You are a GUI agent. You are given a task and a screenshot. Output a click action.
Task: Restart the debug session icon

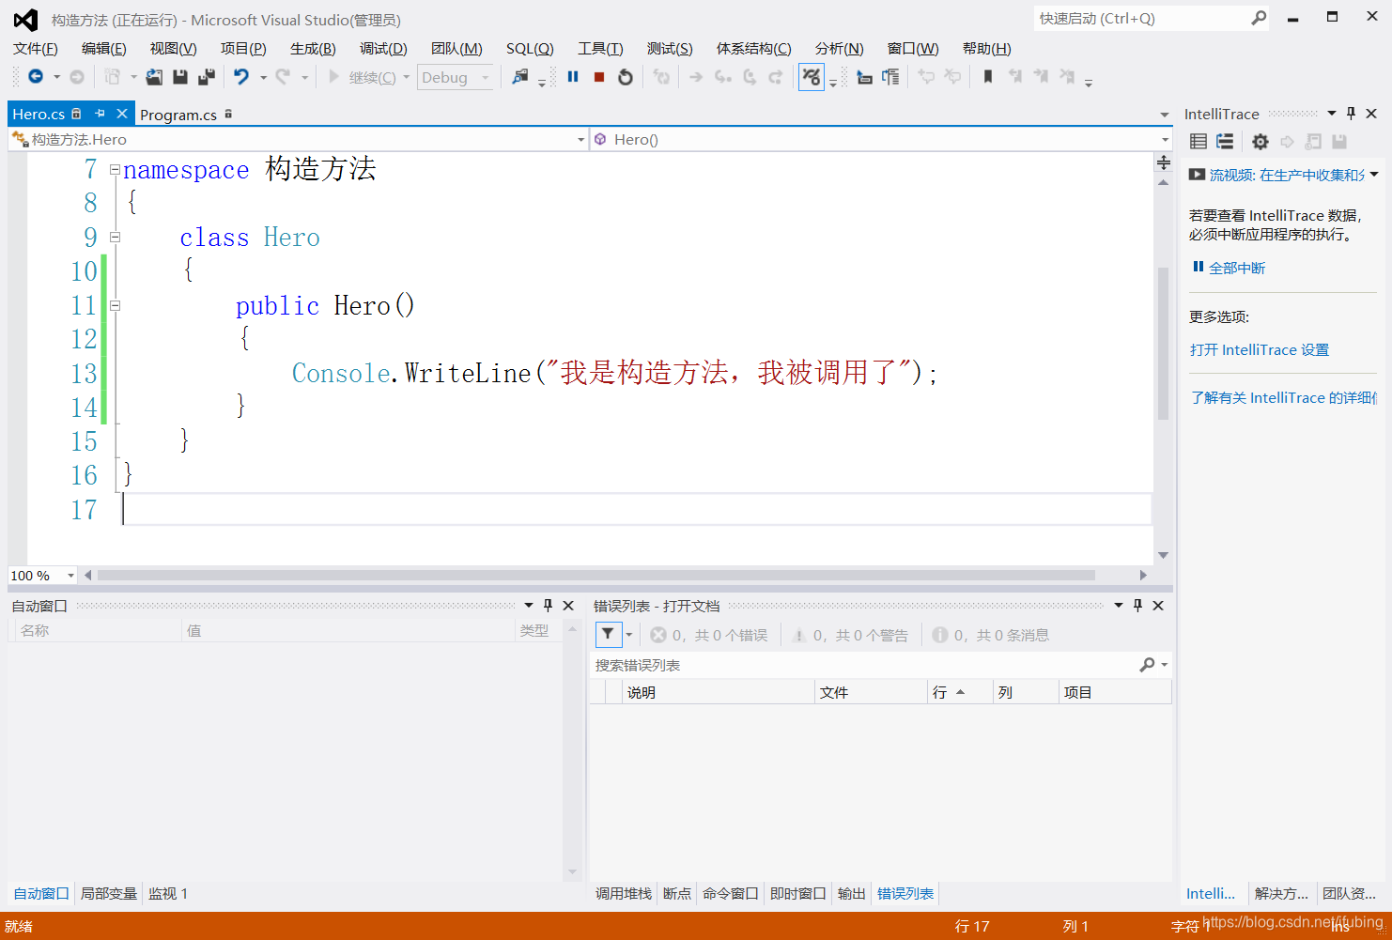coord(626,77)
